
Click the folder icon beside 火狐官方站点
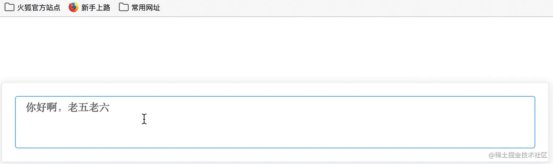[10, 7]
